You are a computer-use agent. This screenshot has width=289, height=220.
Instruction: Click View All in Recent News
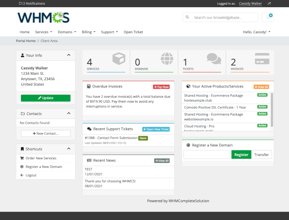point(162,161)
